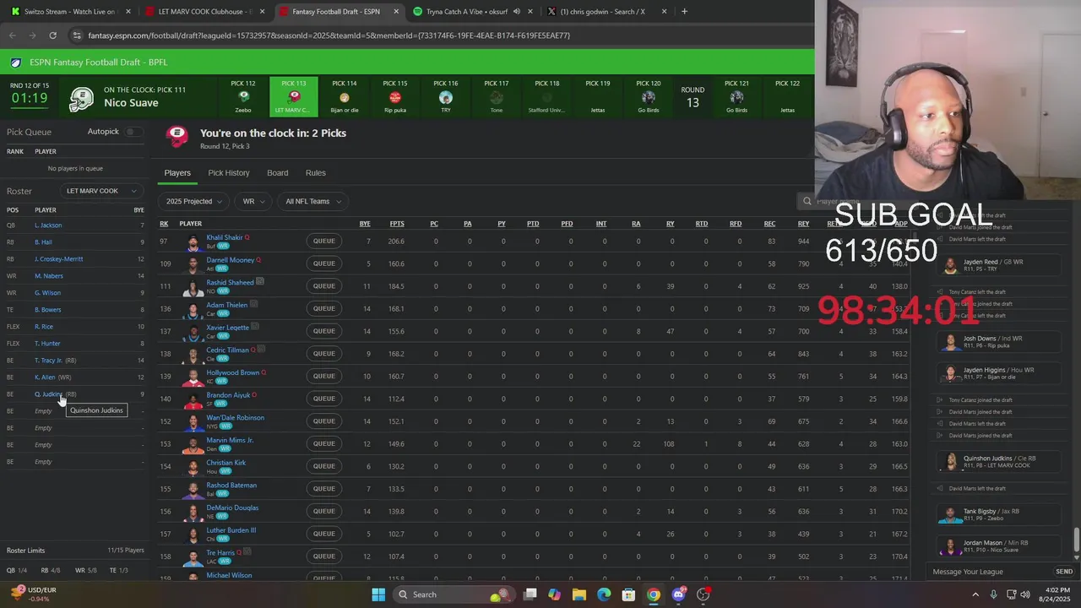
Task: Switch to chris godwin Search X tab
Action: click(x=607, y=12)
